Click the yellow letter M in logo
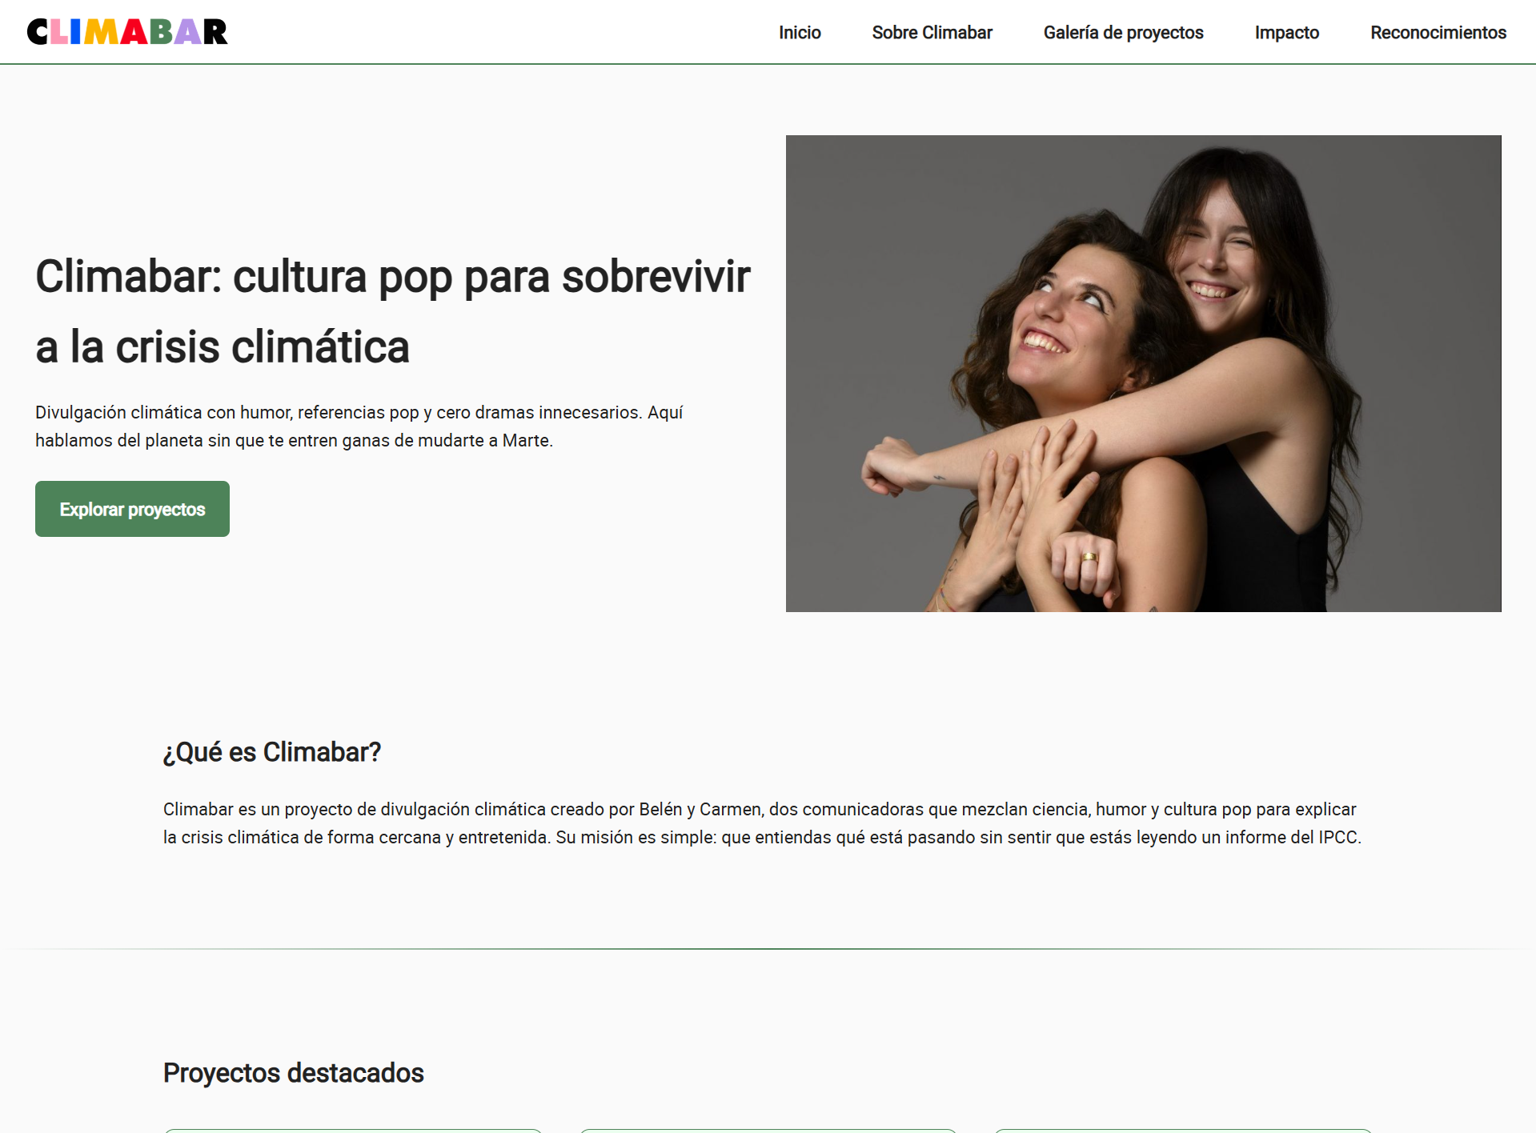This screenshot has width=1536, height=1133. point(101,32)
